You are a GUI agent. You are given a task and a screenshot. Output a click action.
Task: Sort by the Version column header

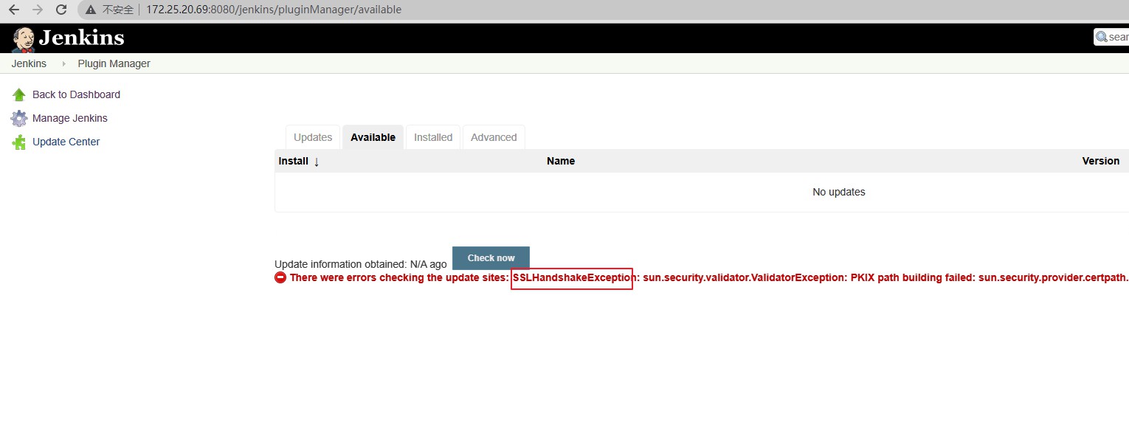[1101, 161]
